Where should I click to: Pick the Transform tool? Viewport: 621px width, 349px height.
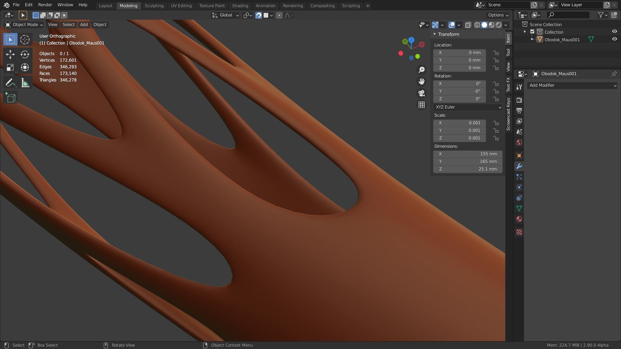[25, 68]
